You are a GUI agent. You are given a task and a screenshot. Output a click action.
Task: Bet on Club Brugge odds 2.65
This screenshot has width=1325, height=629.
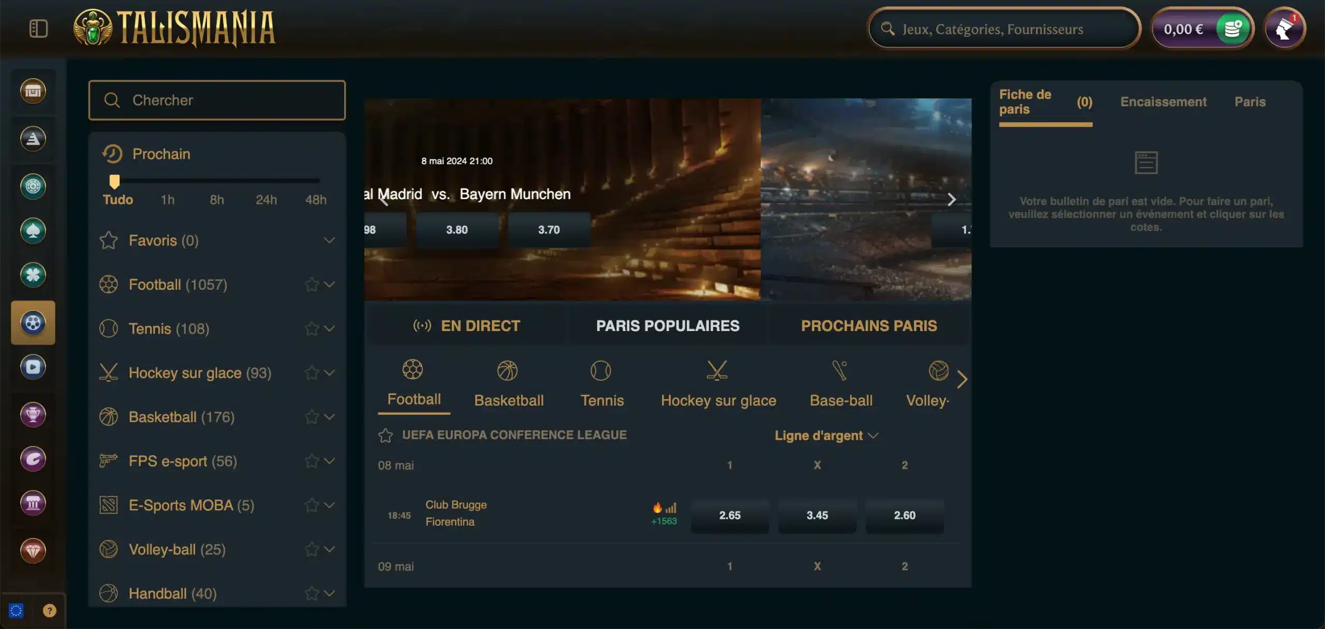click(730, 515)
